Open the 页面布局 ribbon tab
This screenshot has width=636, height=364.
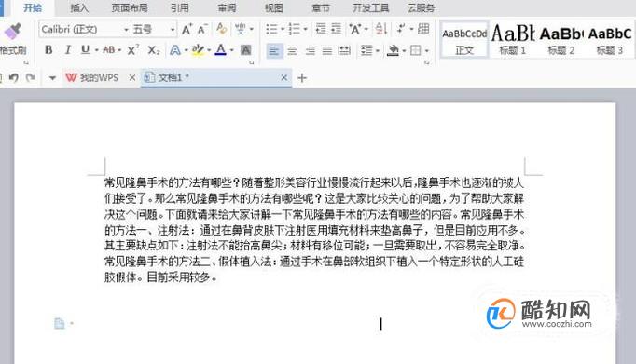coord(130,7)
